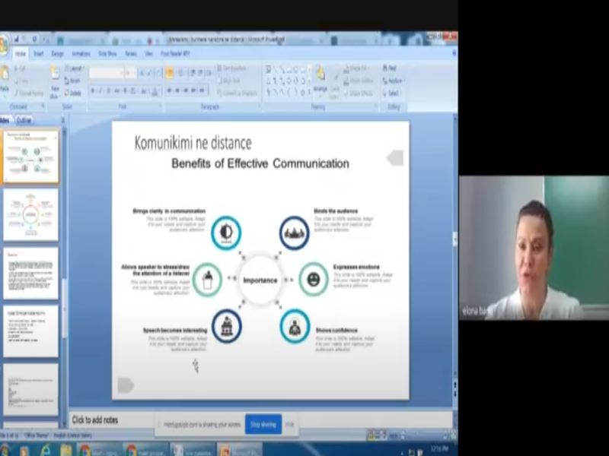Expand the Layout dropdown in Slides group
The width and height of the screenshot is (609, 456).
pyautogui.click(x=74, y=68)
